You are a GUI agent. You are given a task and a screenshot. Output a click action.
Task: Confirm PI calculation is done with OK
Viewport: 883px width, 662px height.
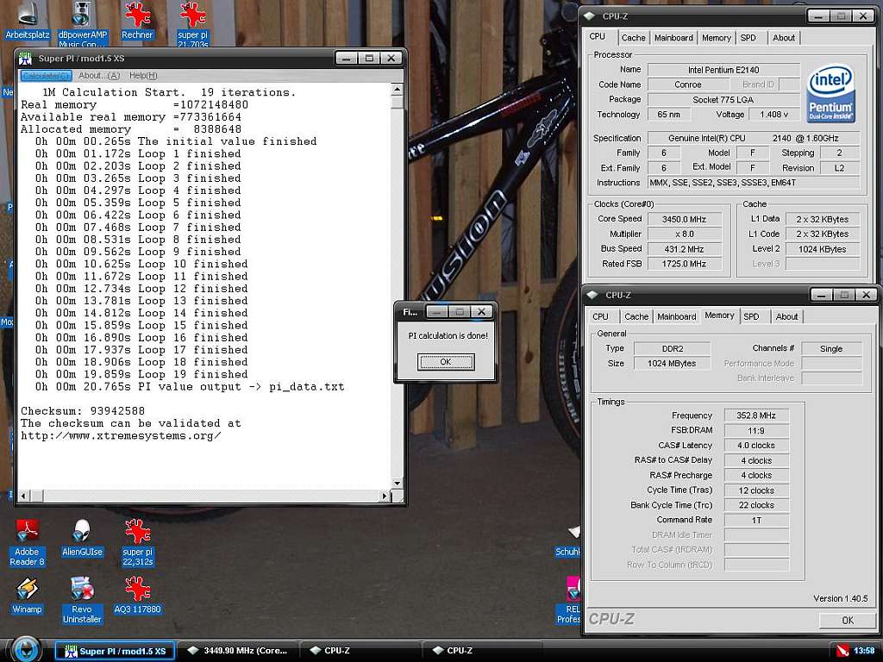click(x=446, y=362)
